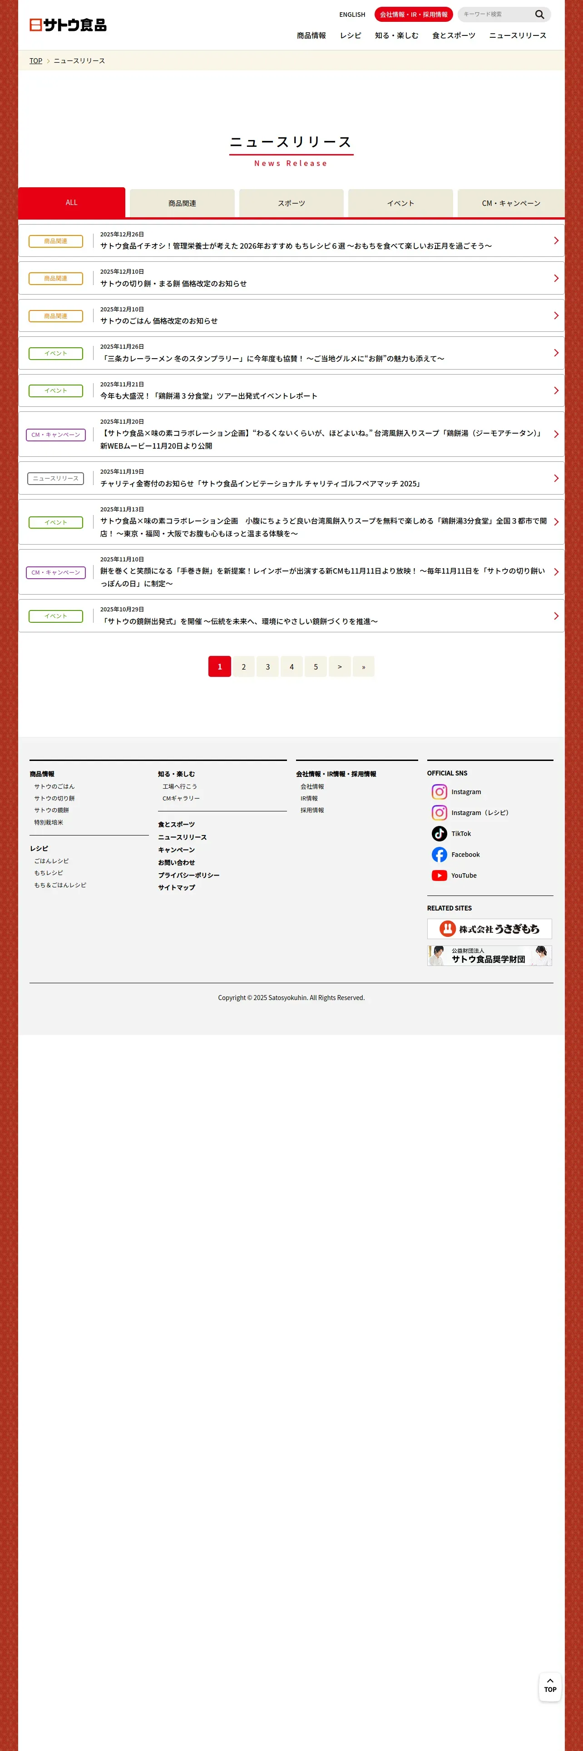Click ニュースリリース tag on 11月19日 row
Viewport: 583px width, 1751px height.
[x=56, y=479]
